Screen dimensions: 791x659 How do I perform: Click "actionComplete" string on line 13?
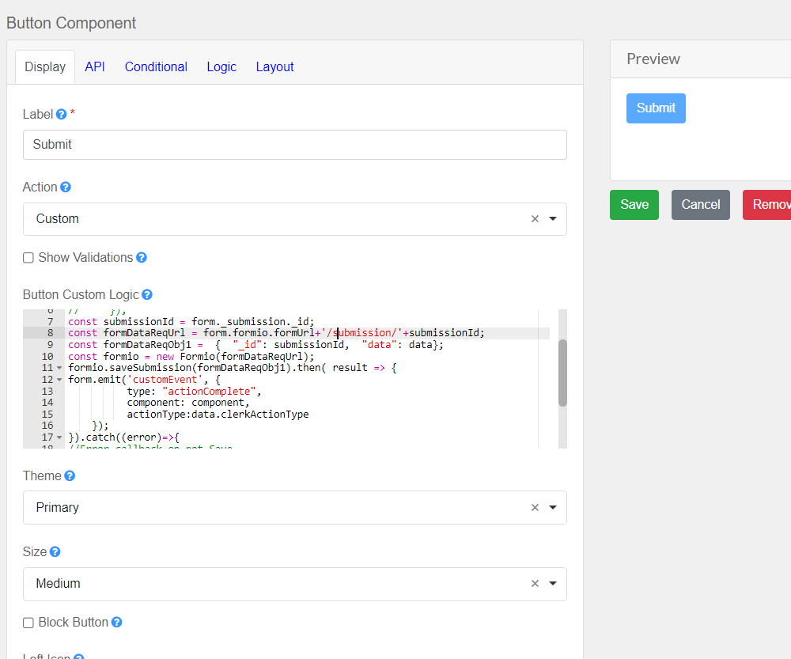point(210,391)
